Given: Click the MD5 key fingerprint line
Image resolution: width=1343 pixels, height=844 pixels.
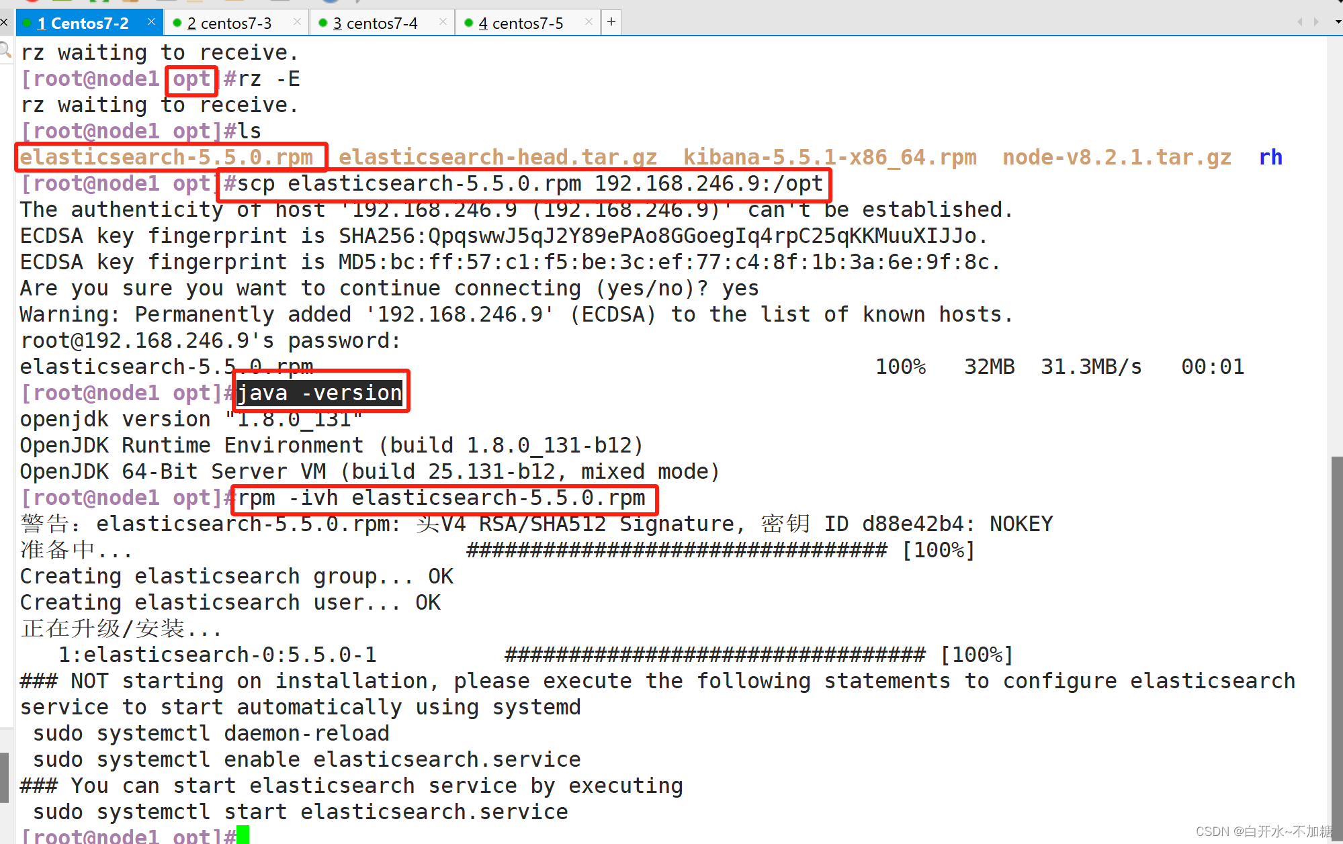Looking at the screenshot, I should [x=511, y=262].
